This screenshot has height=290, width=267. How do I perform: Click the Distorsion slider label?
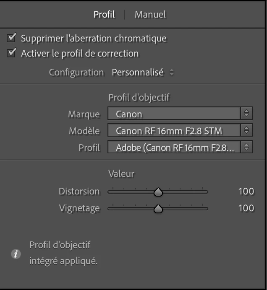pos(79,192)
